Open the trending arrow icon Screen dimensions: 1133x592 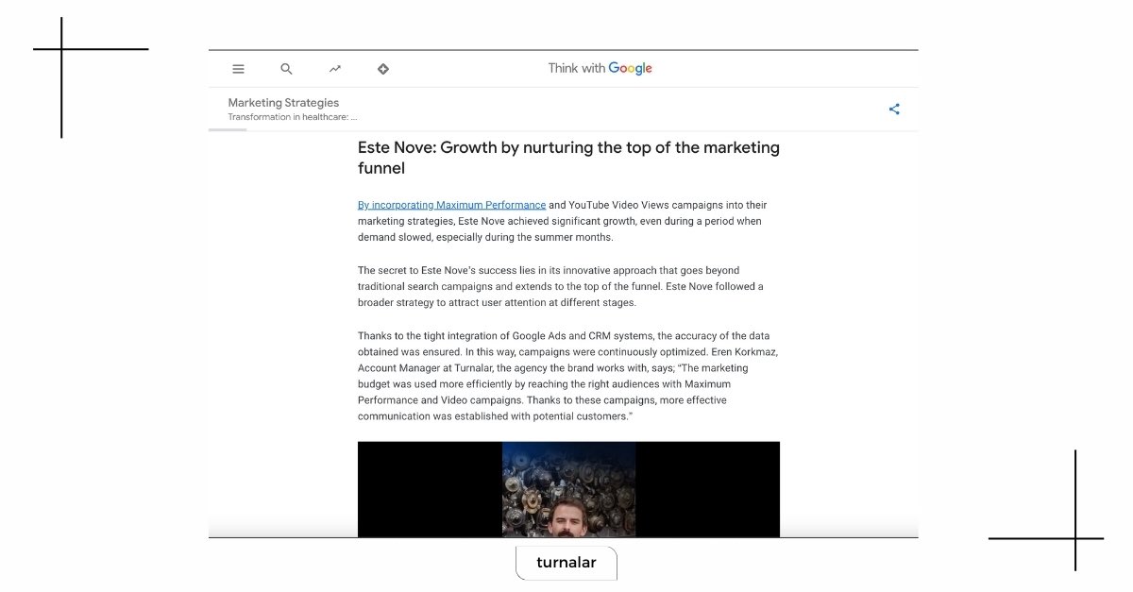click(335, 69)
